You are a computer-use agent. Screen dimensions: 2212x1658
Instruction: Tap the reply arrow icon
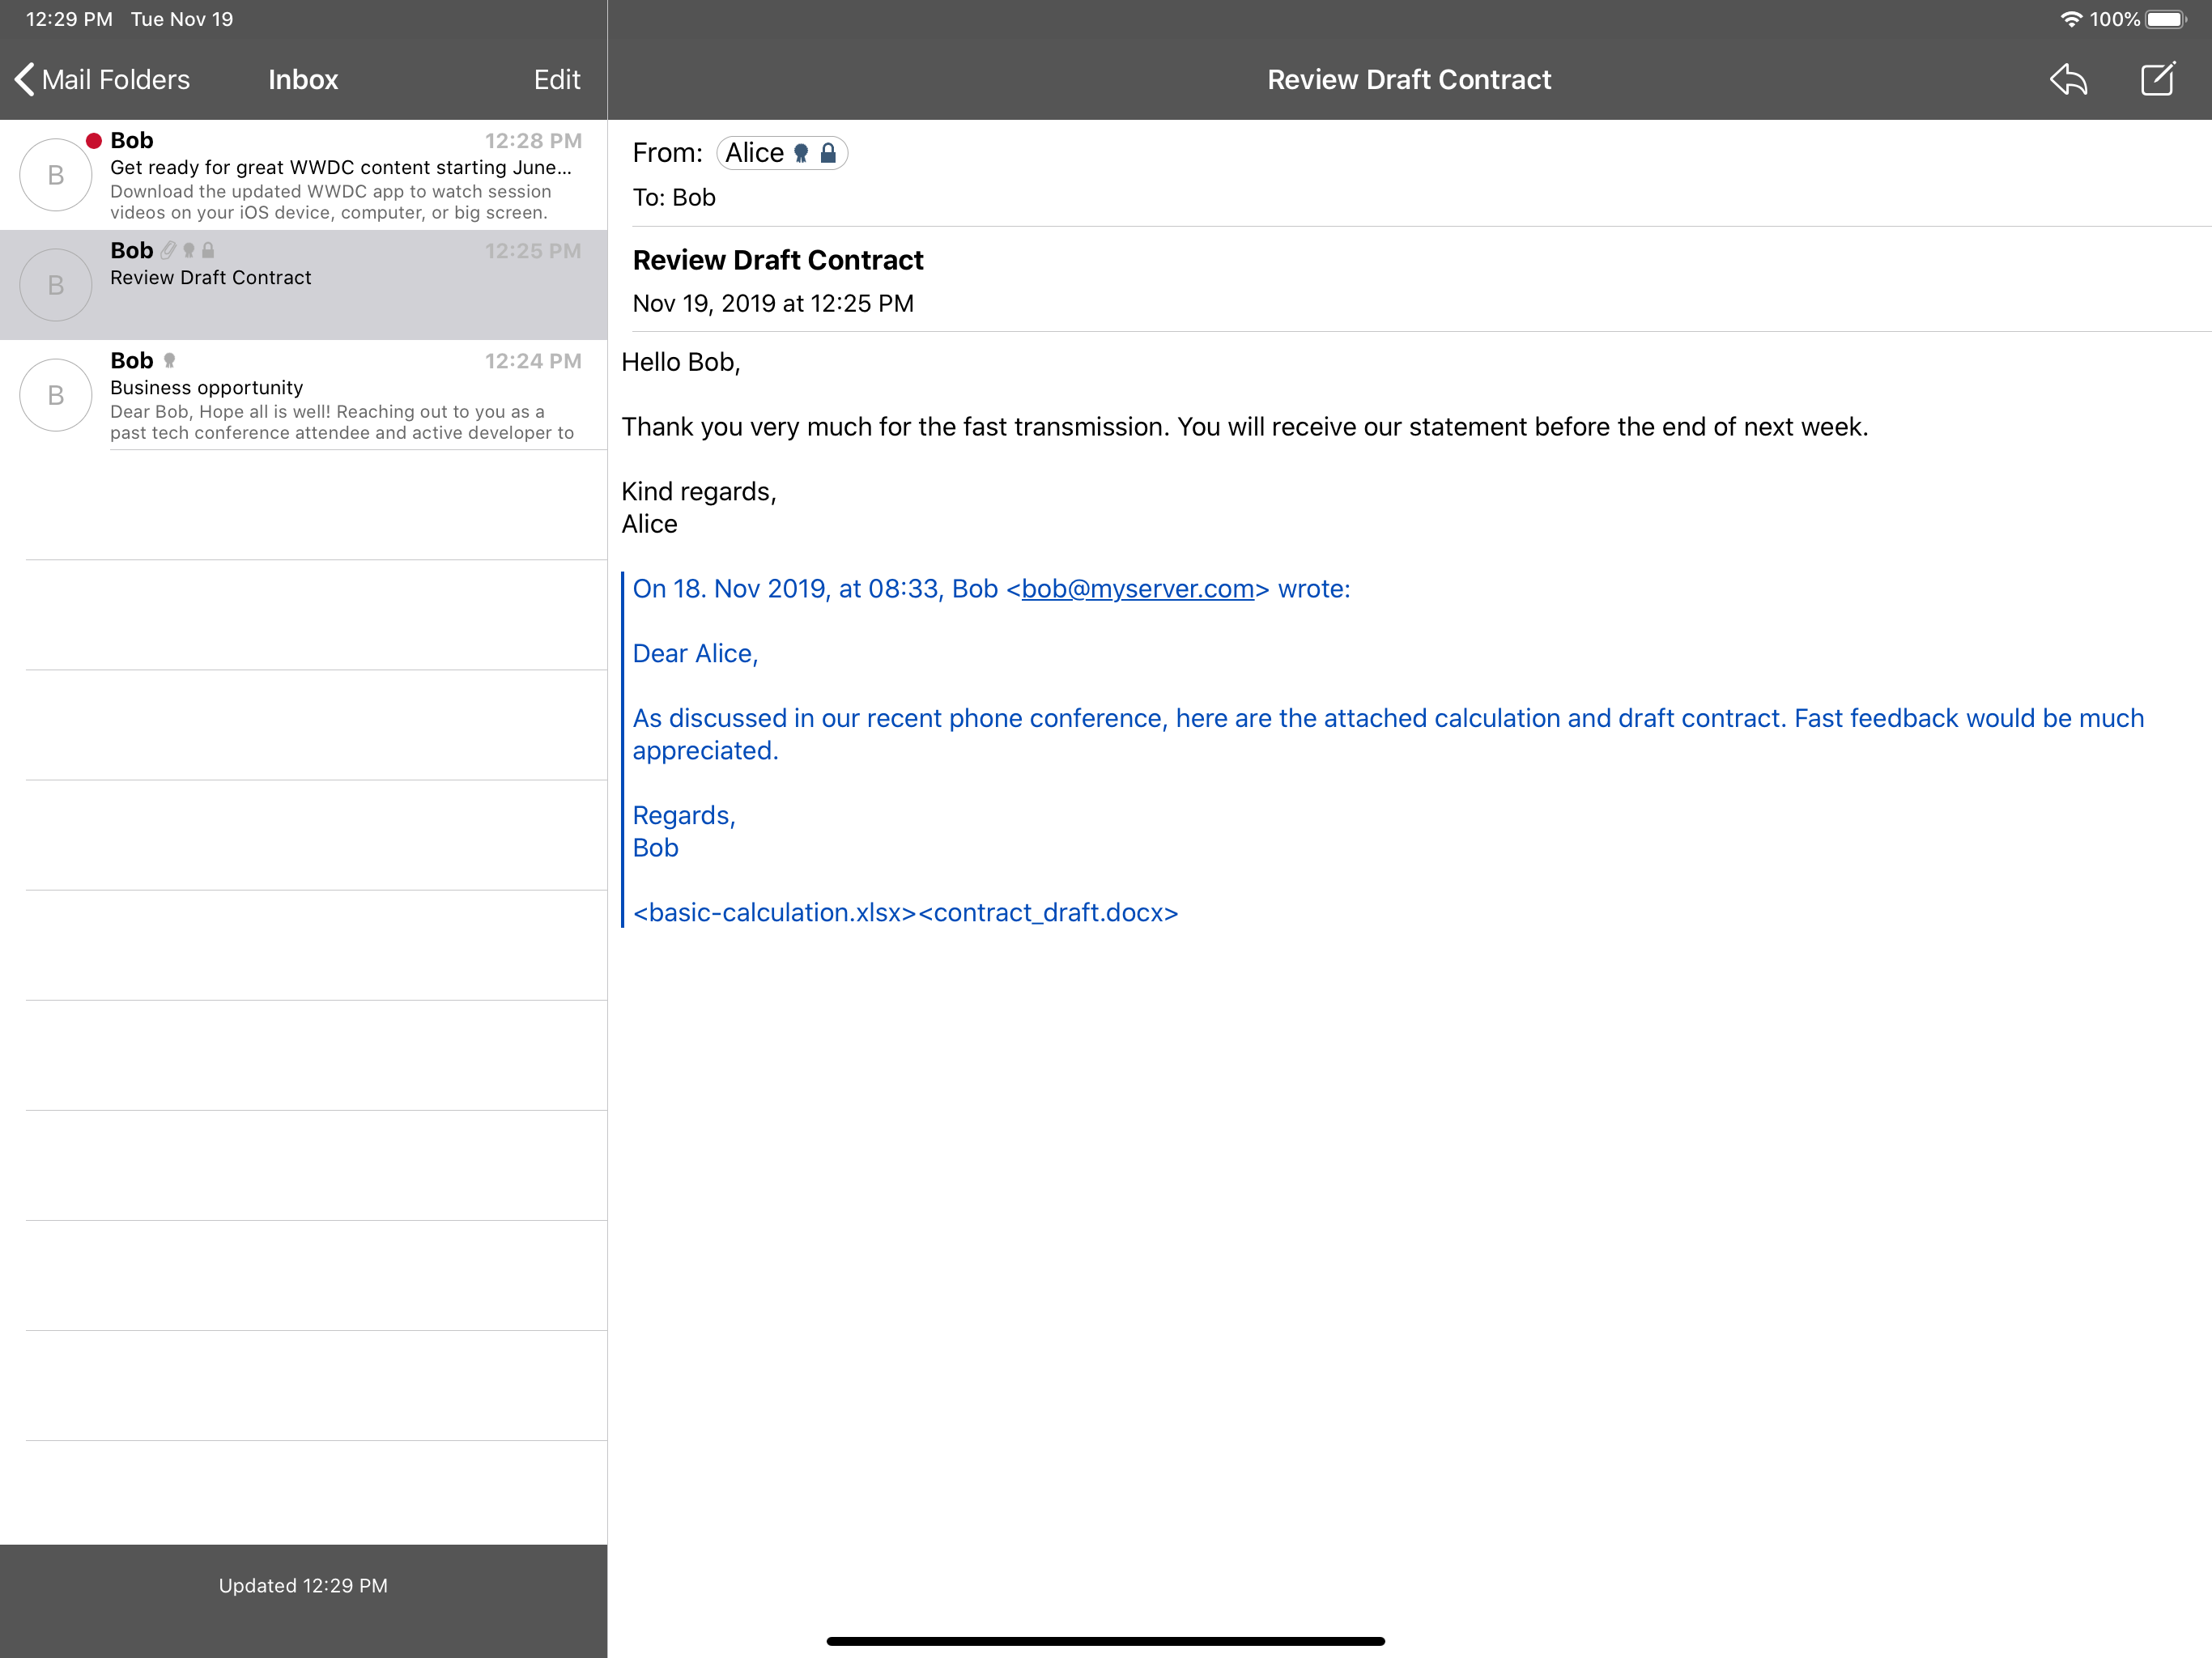tap(2069, 79)
